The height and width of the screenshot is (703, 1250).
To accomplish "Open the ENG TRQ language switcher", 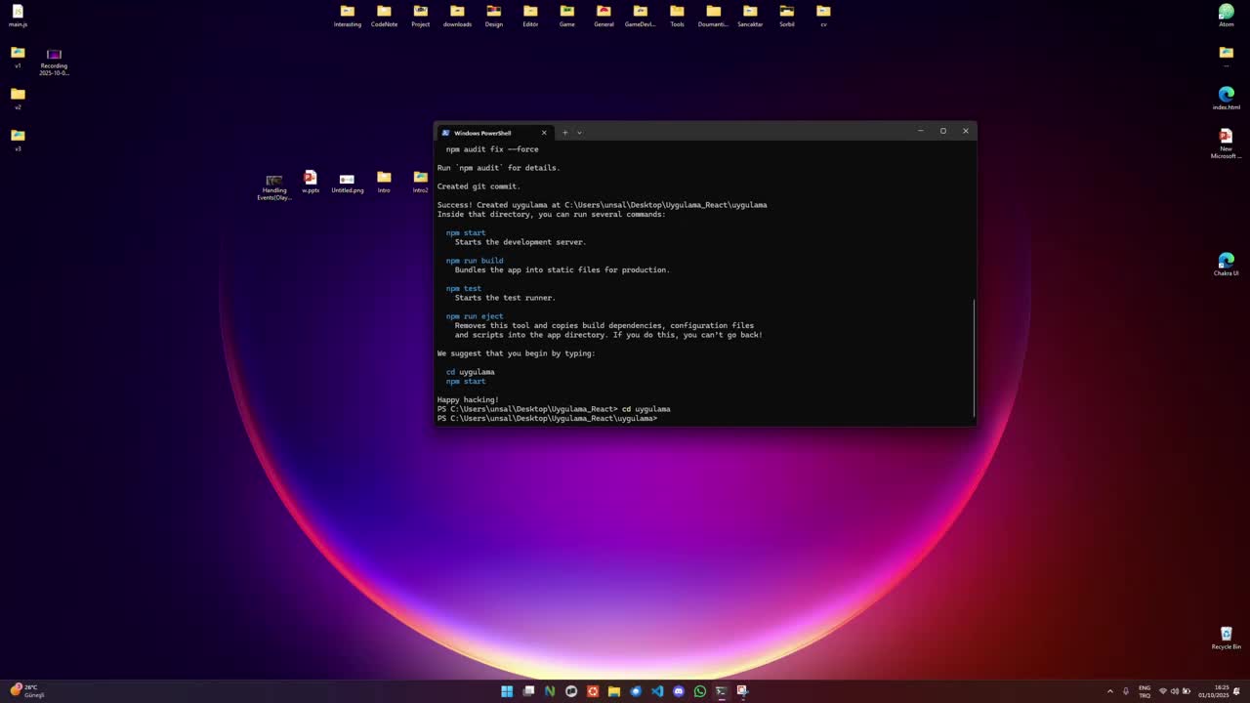I will pyautogui.click(x=1145, y=691).
